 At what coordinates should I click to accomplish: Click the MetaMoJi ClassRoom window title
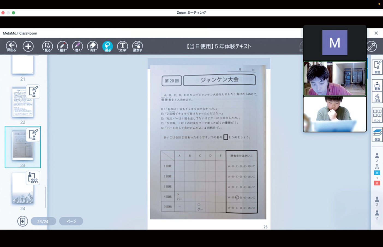point(20,33)
